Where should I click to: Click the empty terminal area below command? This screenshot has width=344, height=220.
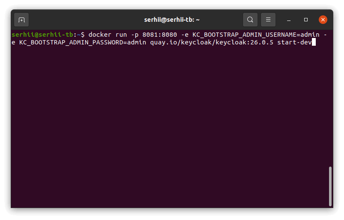(171, 128)
